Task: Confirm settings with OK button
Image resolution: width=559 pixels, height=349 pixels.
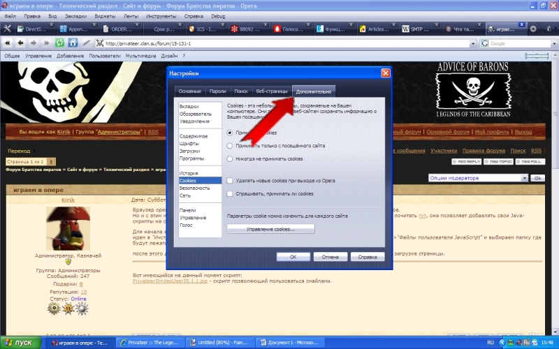Action: [293, 257]
